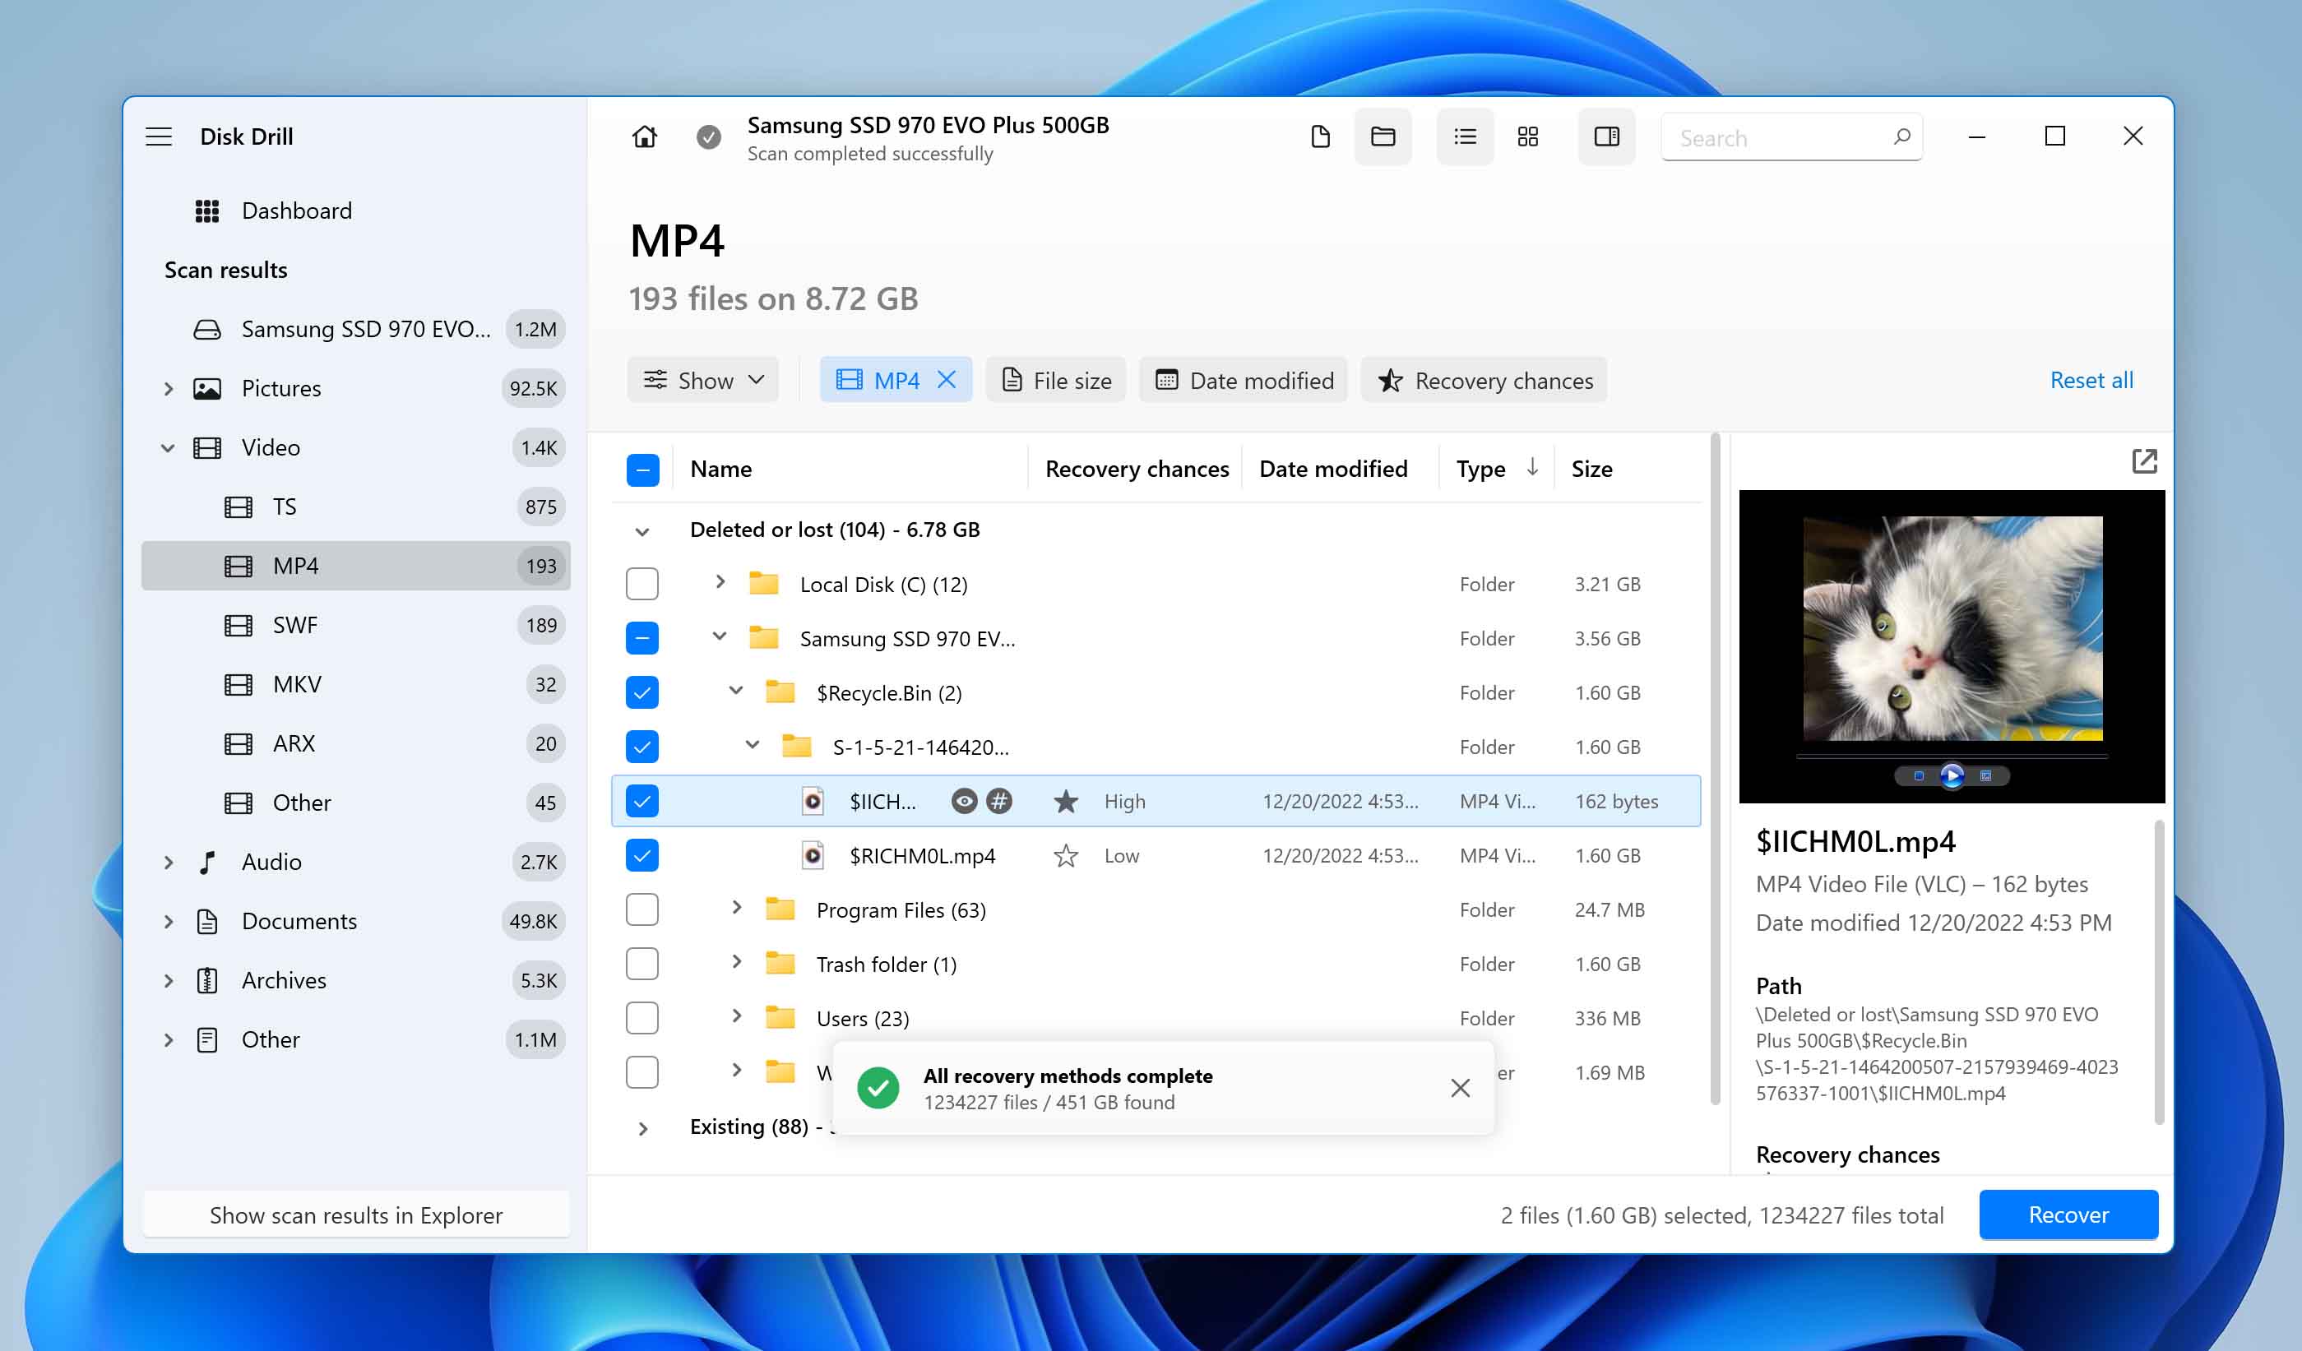2302x1351 pixels.
Task: Click the scan verified checkmark icon
Action: click(x=708, y=135)
